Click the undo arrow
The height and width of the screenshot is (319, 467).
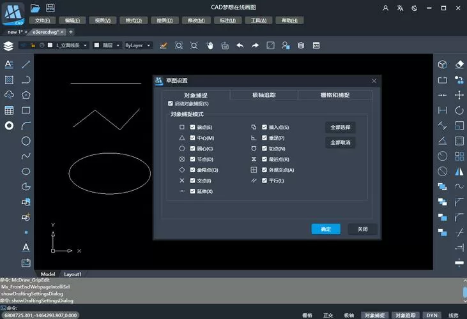pyautogui.click(x=240, y=45)
